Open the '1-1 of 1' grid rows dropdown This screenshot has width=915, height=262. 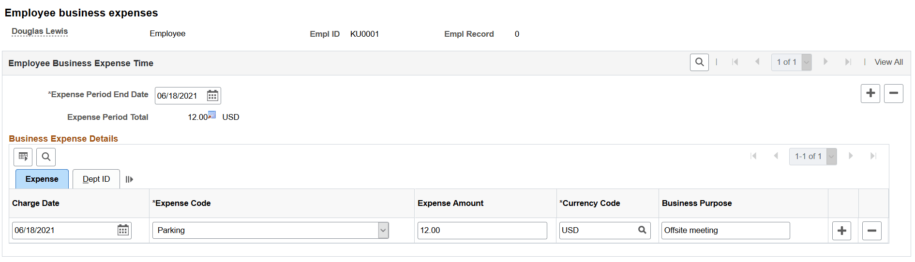[831, 157]
